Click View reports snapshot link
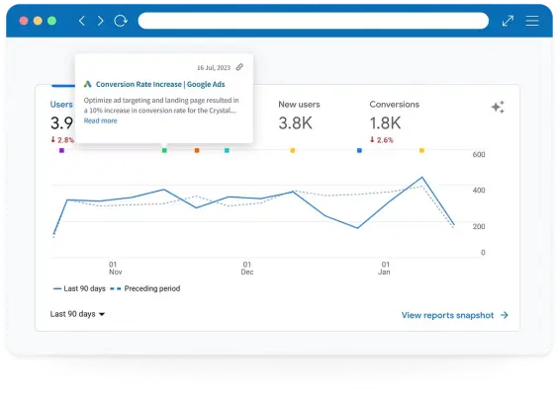This screenshot has width=559, height=395. click(447, 315)
